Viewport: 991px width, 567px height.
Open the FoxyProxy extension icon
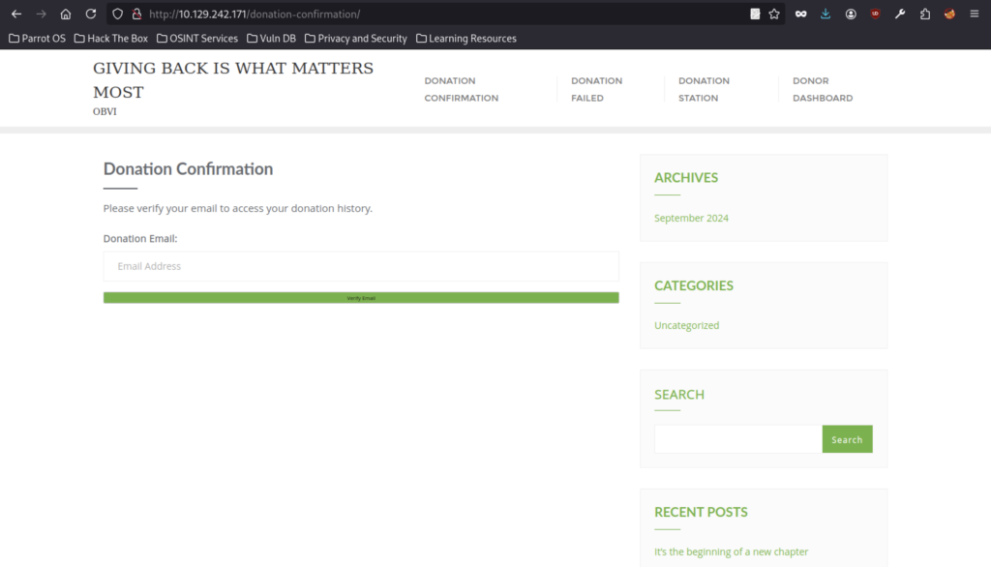(949, 15)
